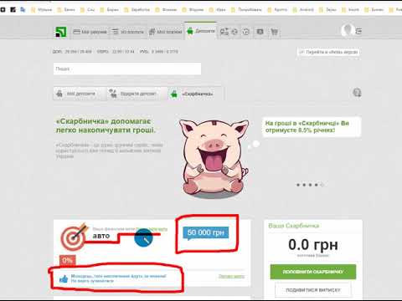402x301 pixels.
Task: Click the user profile avatar
Action: tap(348, 30)
